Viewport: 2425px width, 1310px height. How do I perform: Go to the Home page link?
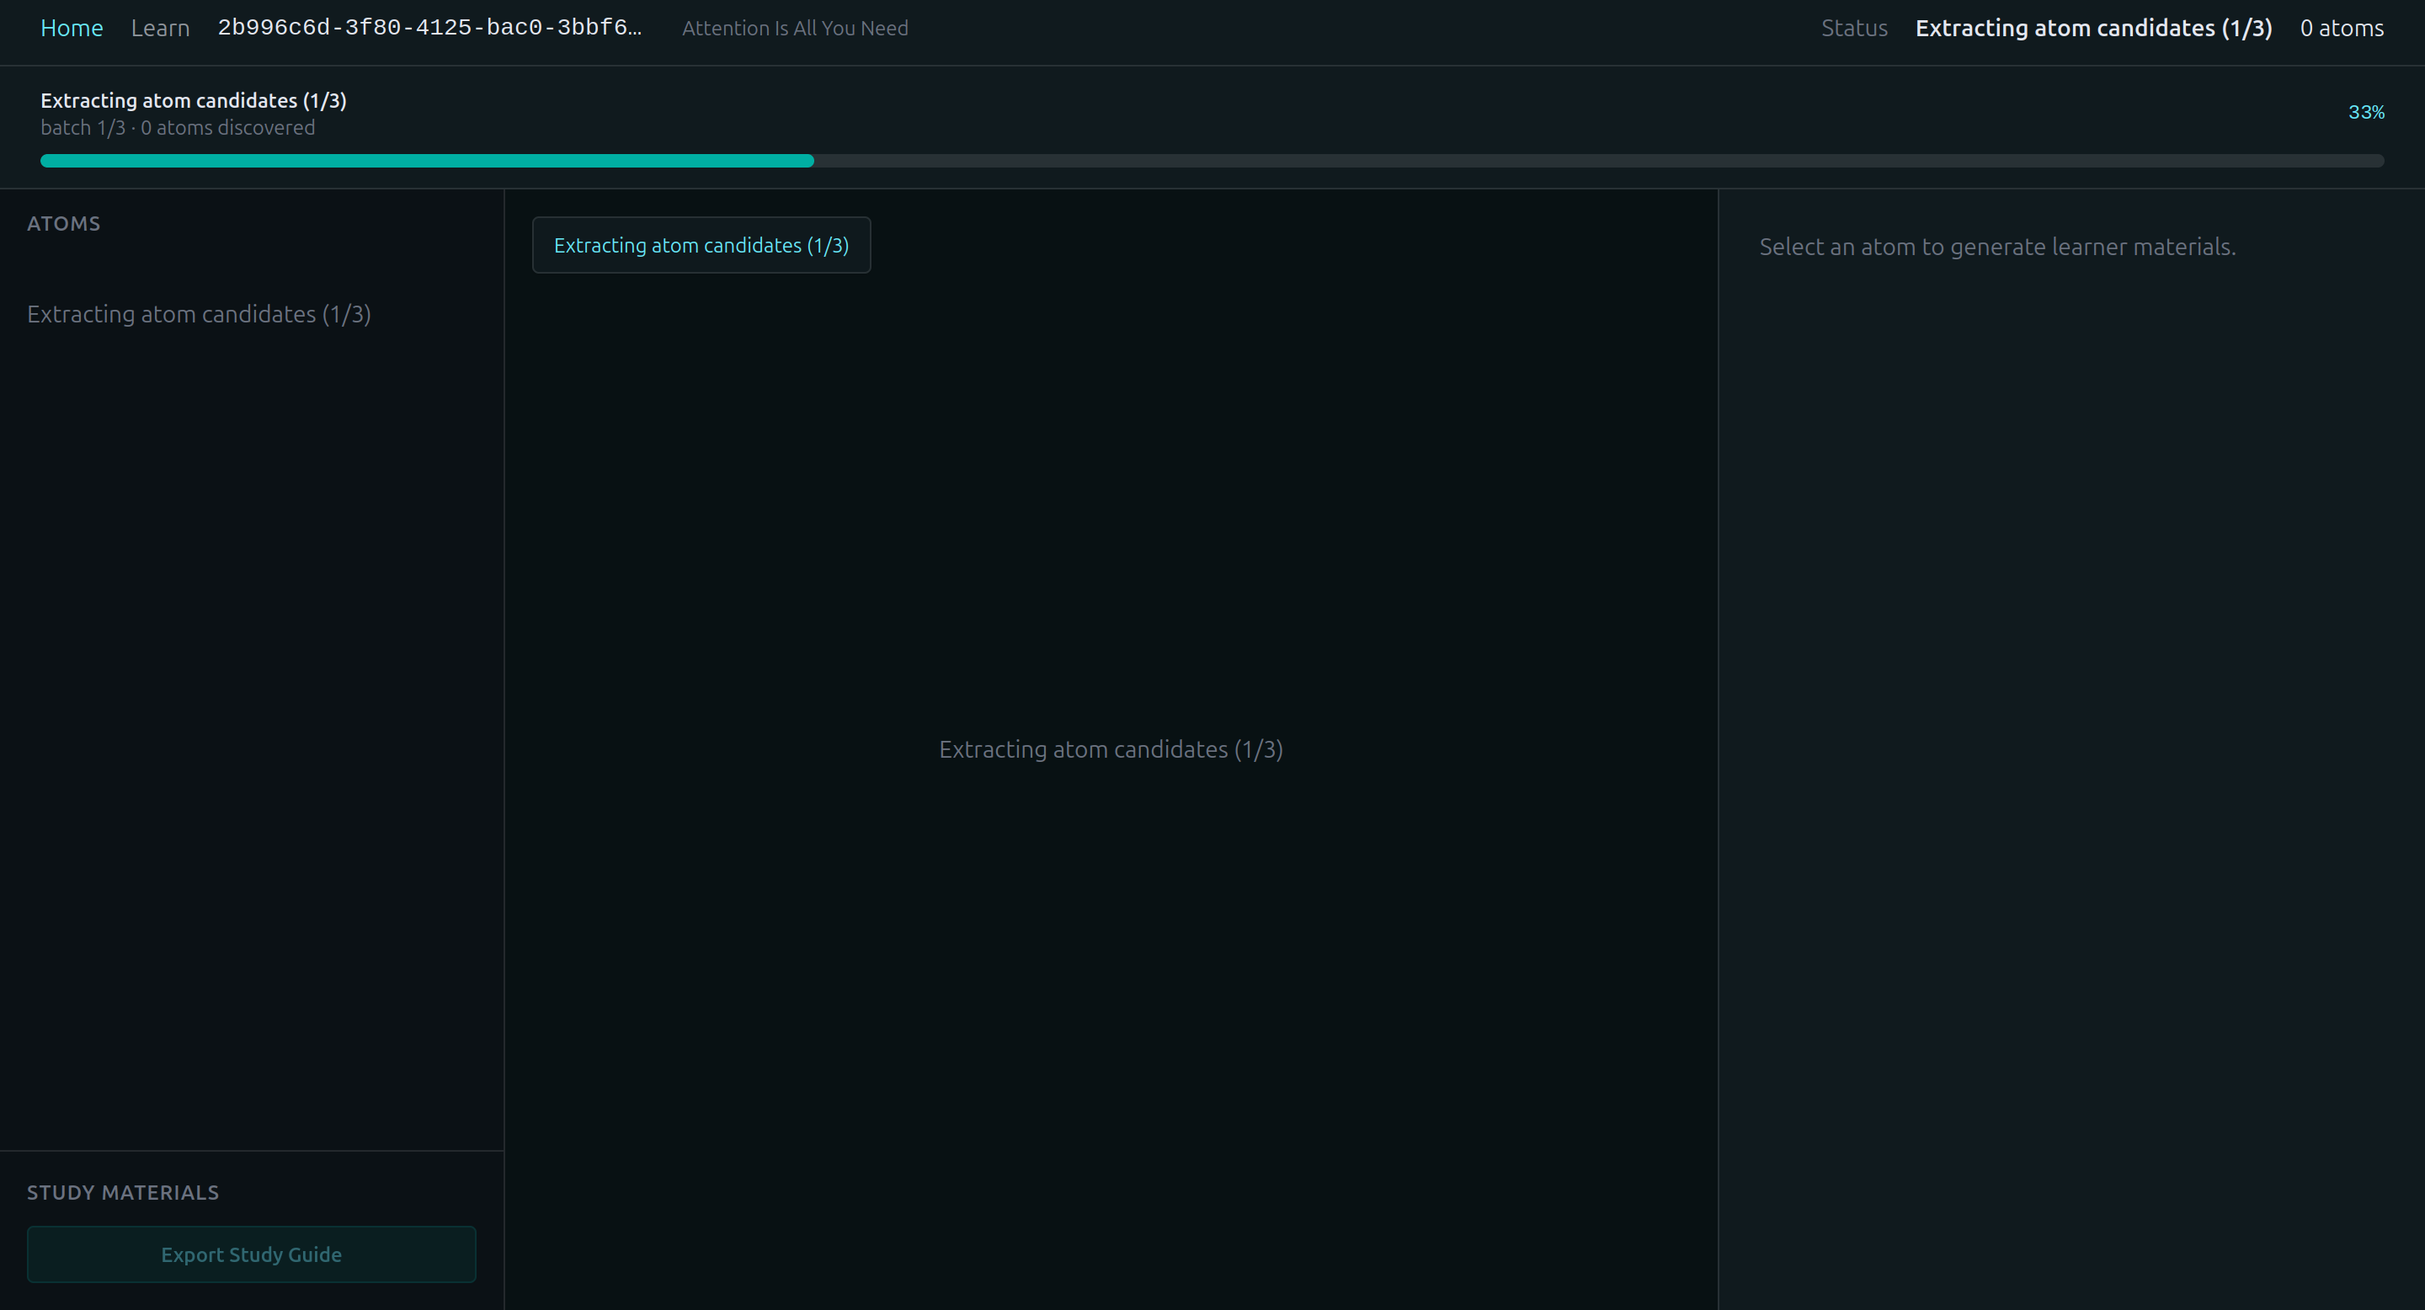tap(72, 29)
